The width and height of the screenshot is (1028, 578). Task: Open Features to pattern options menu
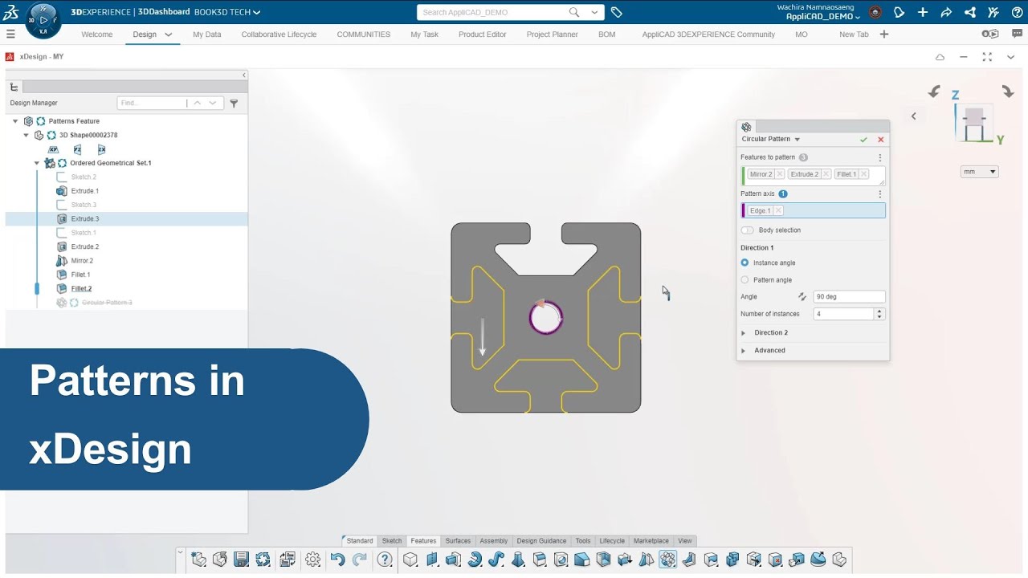[880, 158]
